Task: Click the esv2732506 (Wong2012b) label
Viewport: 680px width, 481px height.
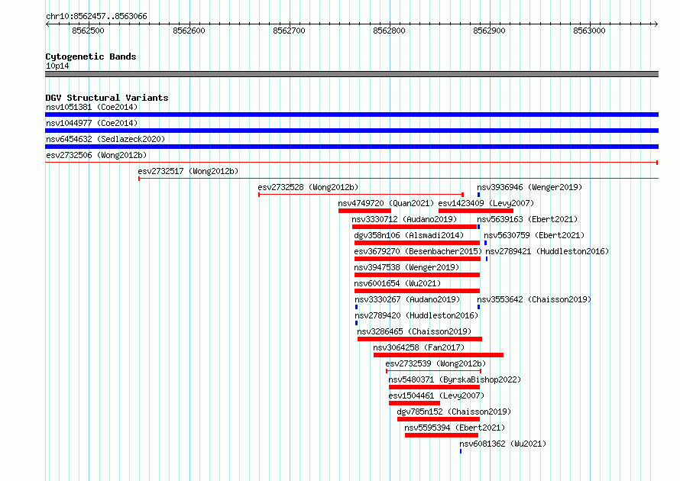Action: click(96, 155)
